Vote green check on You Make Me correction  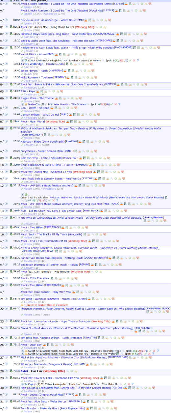point(125,384)
